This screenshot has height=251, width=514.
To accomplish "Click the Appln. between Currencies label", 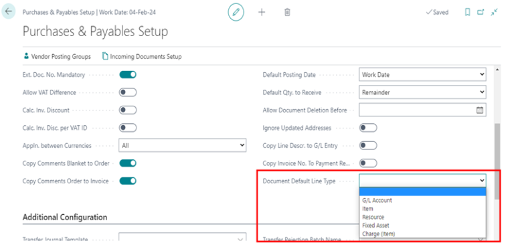I will pos(57,145).
